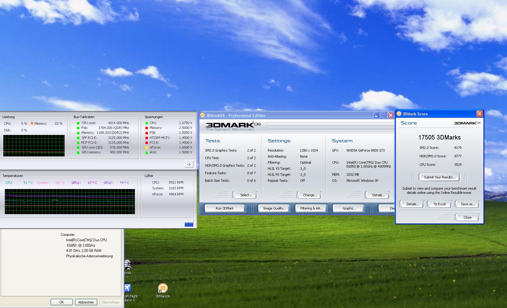507x308 pixels.
Task: Click the 3DMark06 window title bar icon
Action: (202, 115)
